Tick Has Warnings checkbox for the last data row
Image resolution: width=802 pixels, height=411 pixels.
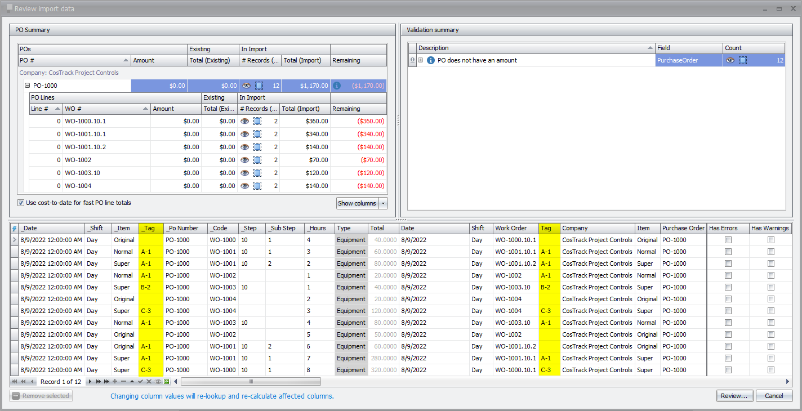[x=771, y=370]
